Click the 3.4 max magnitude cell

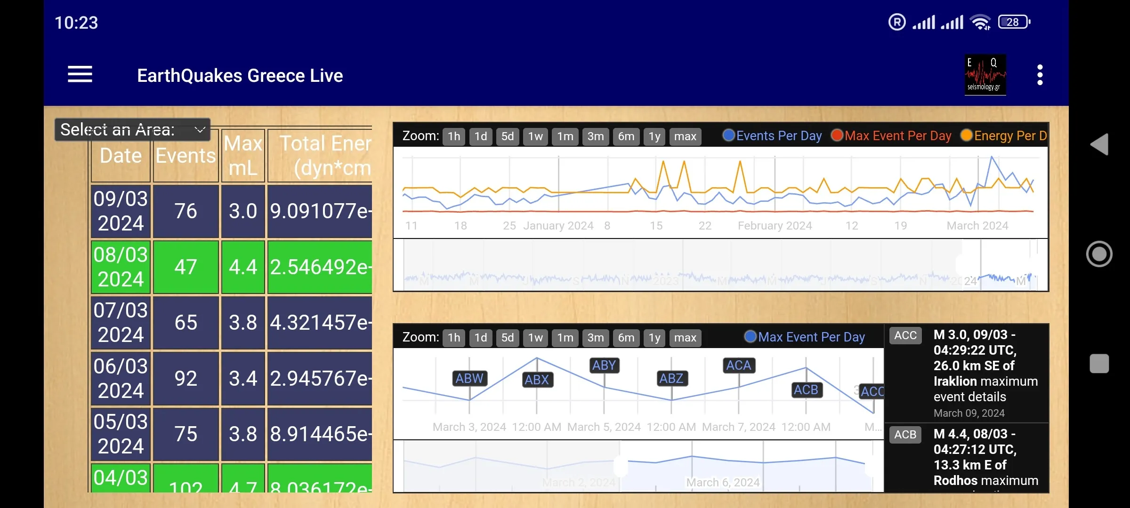pos(243,378)
